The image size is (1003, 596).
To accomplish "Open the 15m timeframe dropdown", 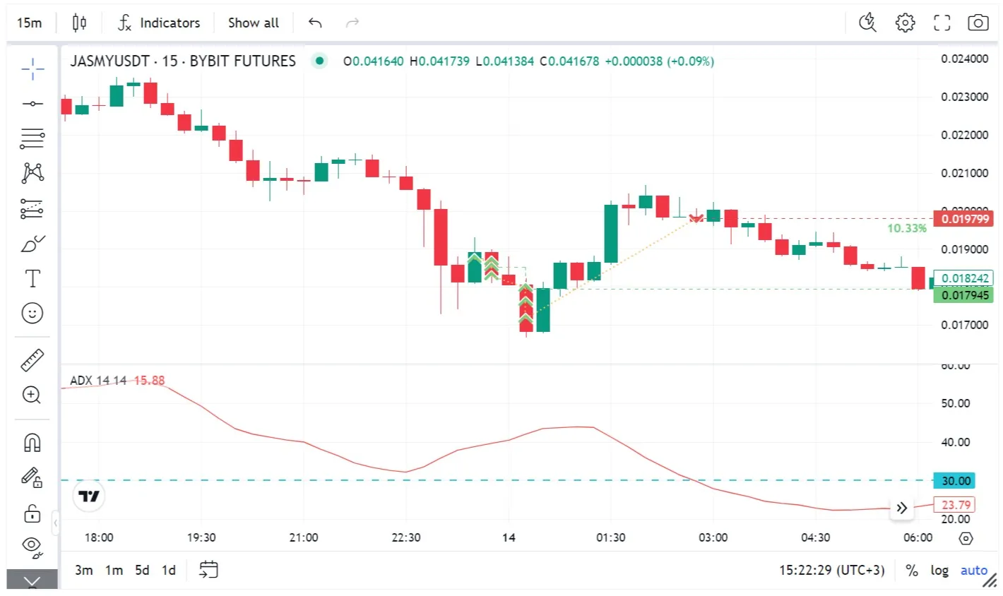I will pos(30,23).
